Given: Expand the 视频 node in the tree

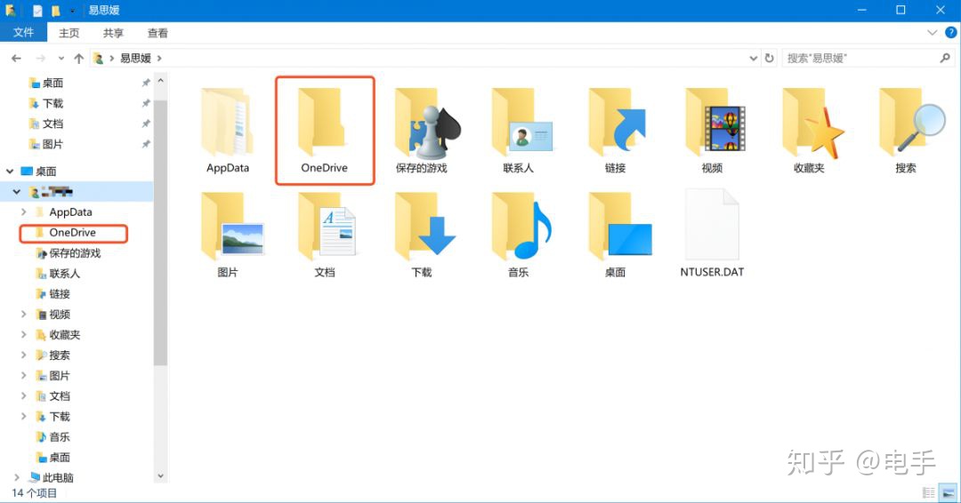Looking at the screenshot, I should (x=23, y=315).
